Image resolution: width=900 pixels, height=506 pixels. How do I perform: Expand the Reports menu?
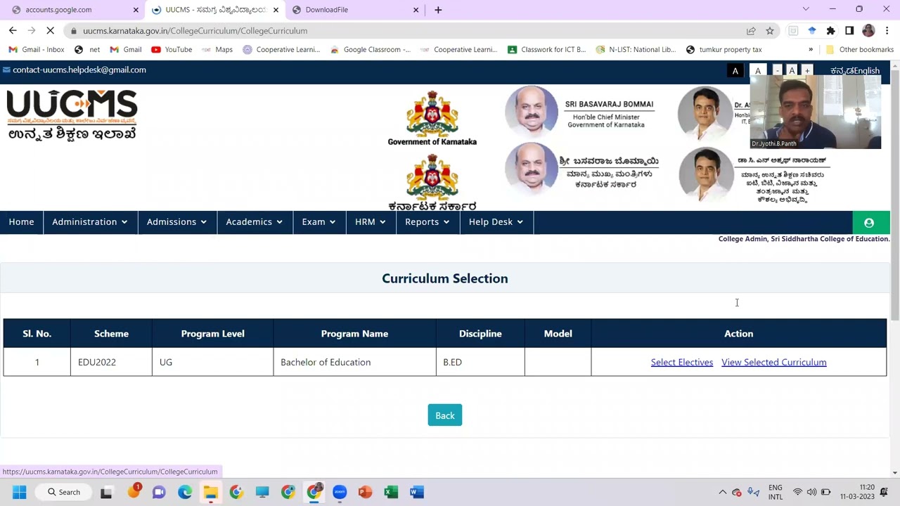pyautogui.click(x=427, y=222)
